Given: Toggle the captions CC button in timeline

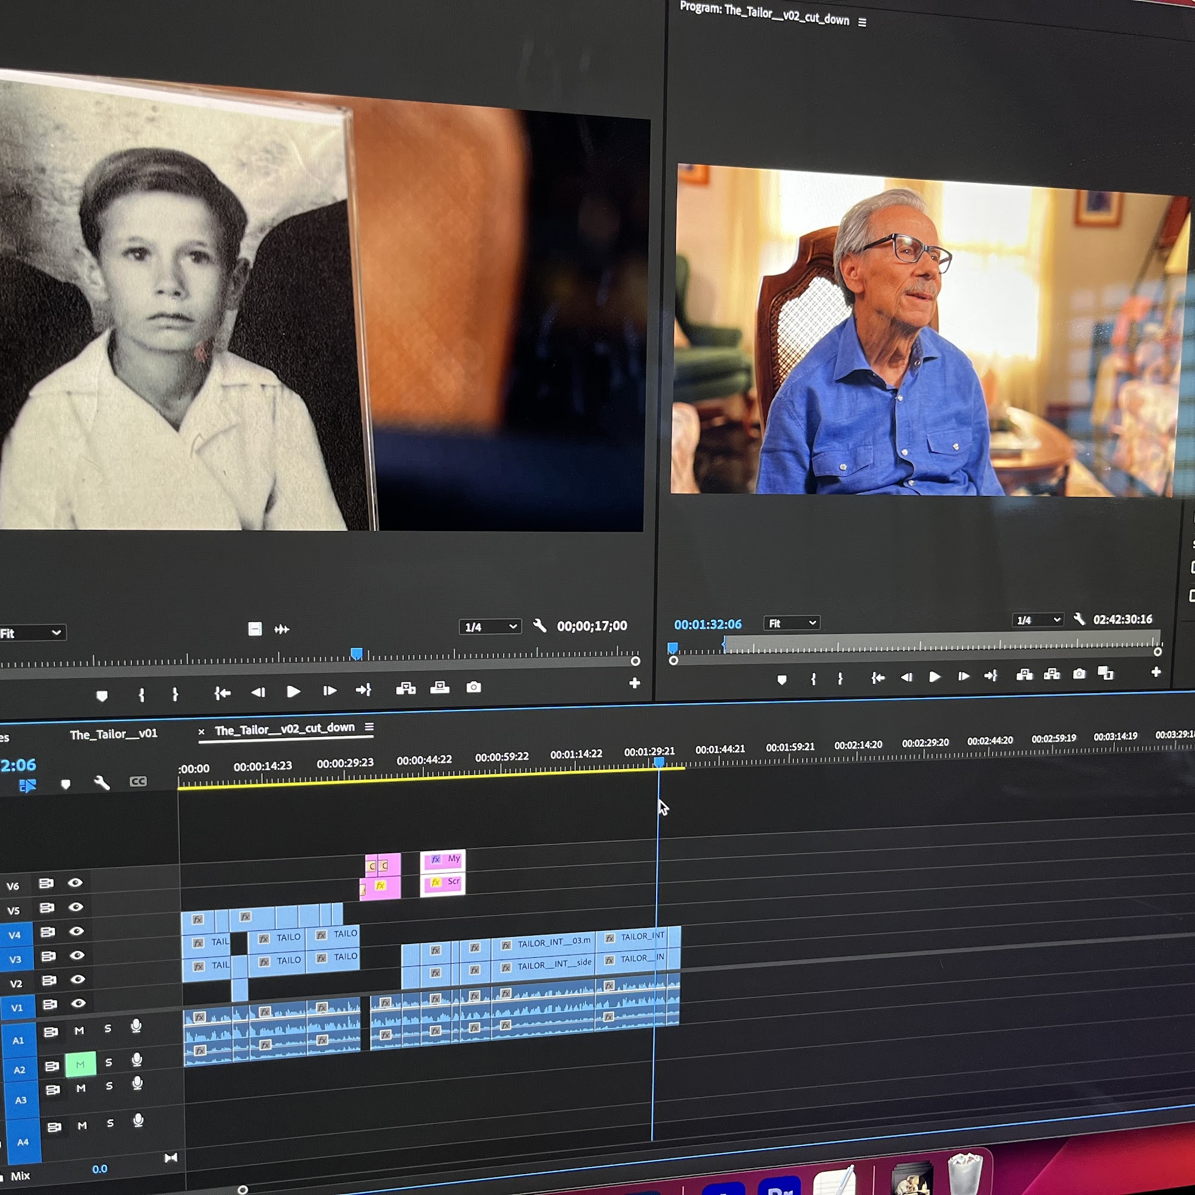Looking at the screenshot, I should click(138, 781).
